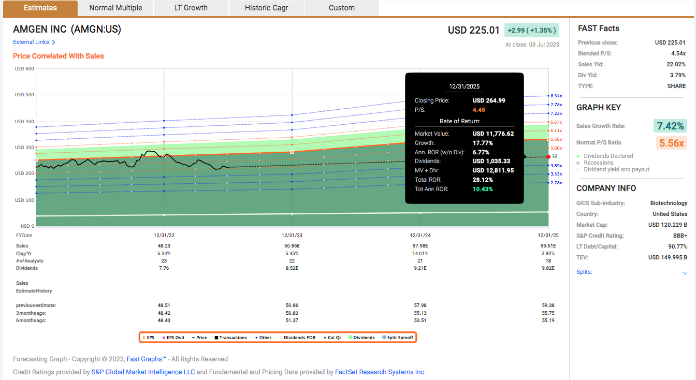Image resolution: width=696 pixels, height=380 pixels.
Task: Click the black Transactions legend square
Action: [x=216, y=338]
